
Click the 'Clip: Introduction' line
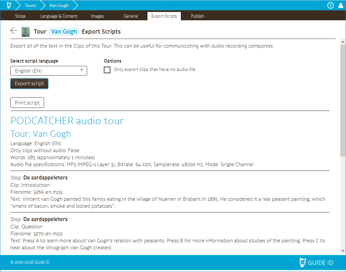click(30, 185)
